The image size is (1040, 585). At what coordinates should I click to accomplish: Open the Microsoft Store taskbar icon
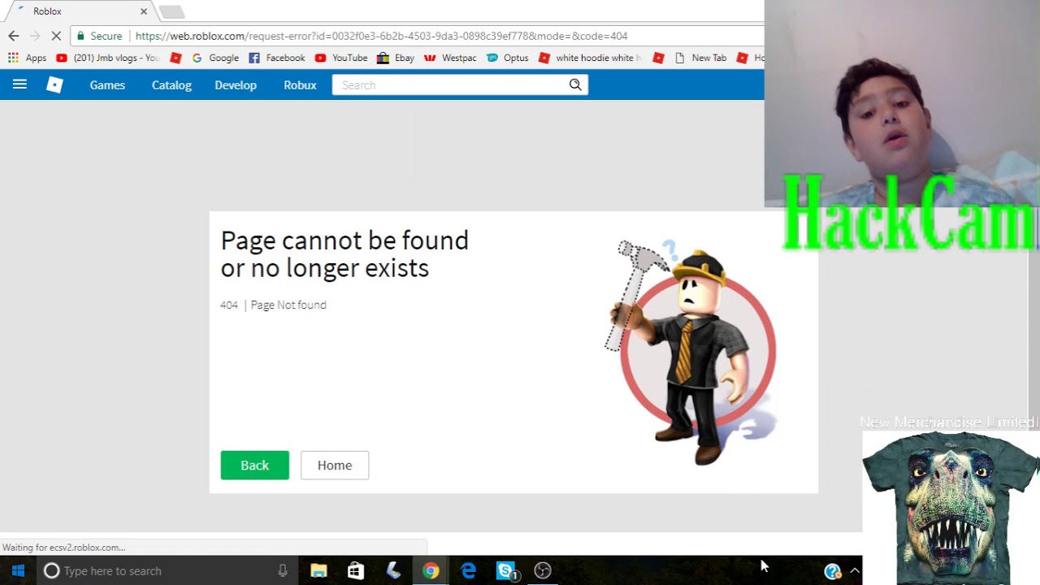(356, 570)
